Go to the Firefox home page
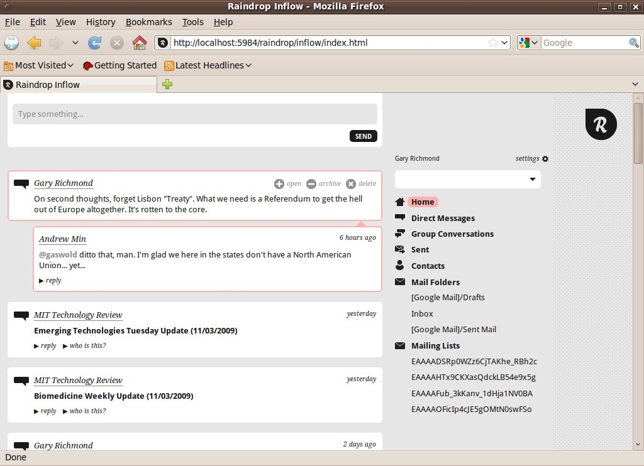644x466 pixels. tap(139, 43)
